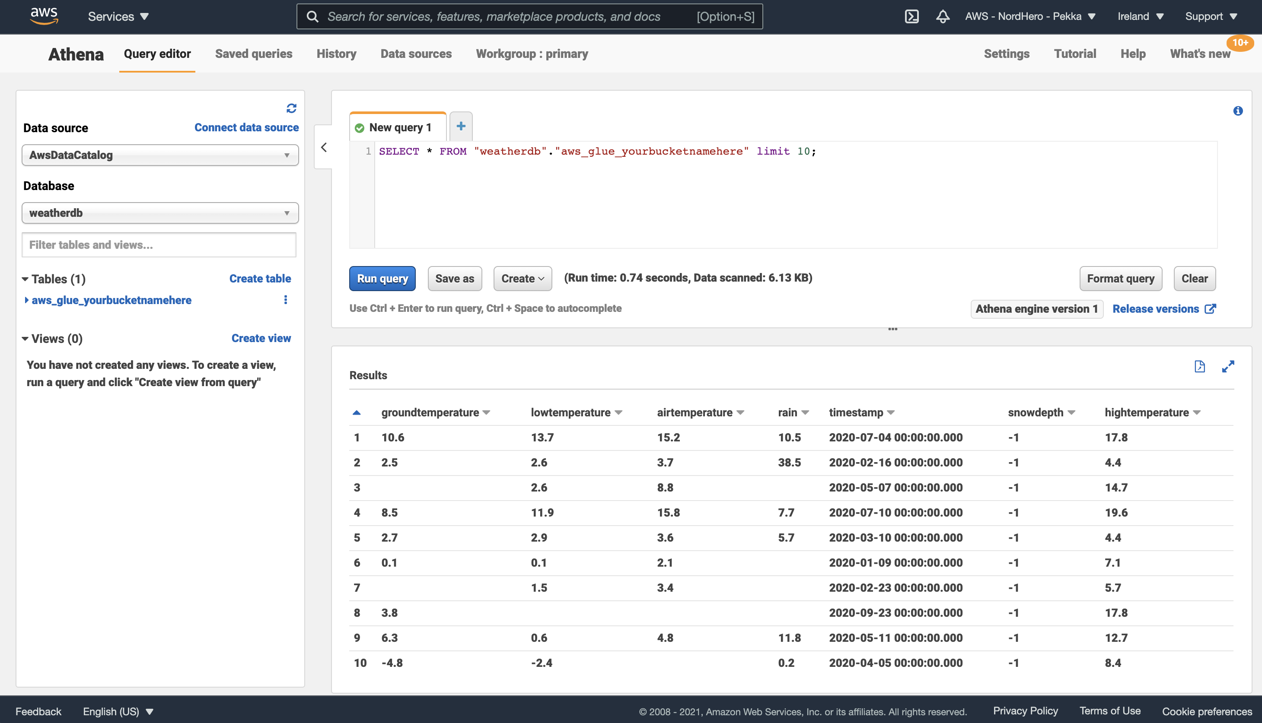Open the hightemperature column filter arrow
Image resolution: width=1262 pixels, height=723 pixels.
(x=1196, y=412)
